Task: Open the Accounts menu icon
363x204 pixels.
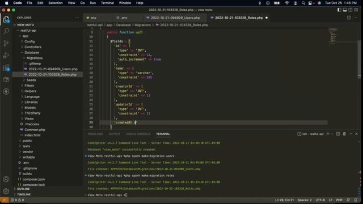Action: tap(6, 179)
